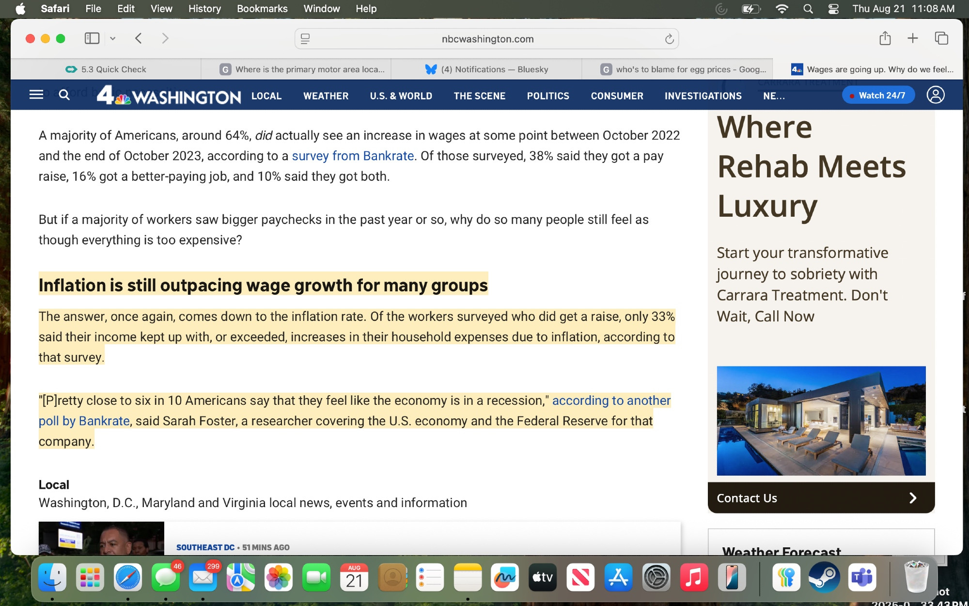Viewport: 969px width, 606px height.
Task: Start the Watch 24/7 live stream
Action: 878,96
